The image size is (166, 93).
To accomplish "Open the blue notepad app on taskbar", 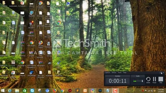I will point(108,91).
